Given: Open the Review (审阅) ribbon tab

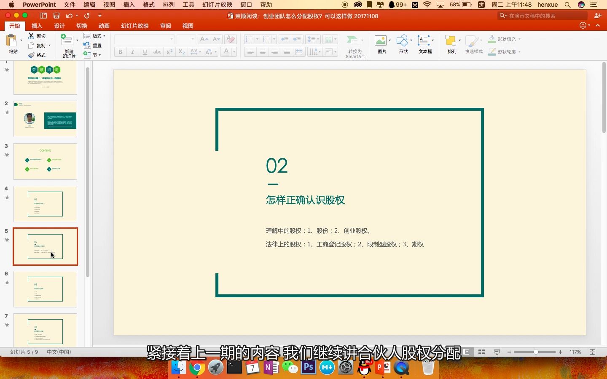Looking at the screenshot, I should click(x=166, y=26).
